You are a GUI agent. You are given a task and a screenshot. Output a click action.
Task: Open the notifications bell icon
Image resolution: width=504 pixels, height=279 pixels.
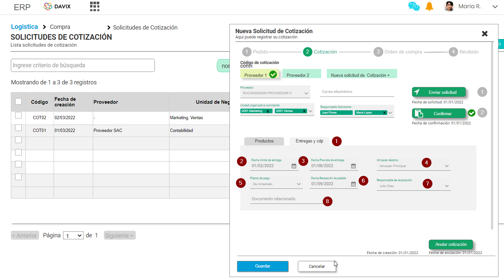(x=430, y=6)
